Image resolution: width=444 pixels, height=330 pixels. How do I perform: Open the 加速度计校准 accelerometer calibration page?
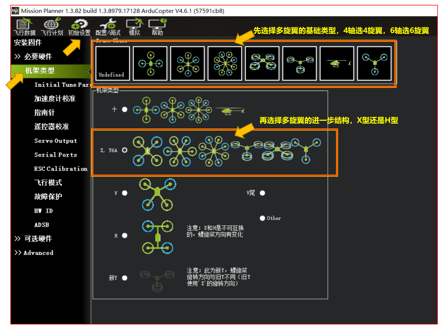(55, 98)
